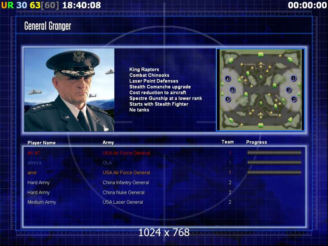Click the USA Laser General entry
328x246 pixels.
(123, 202)
